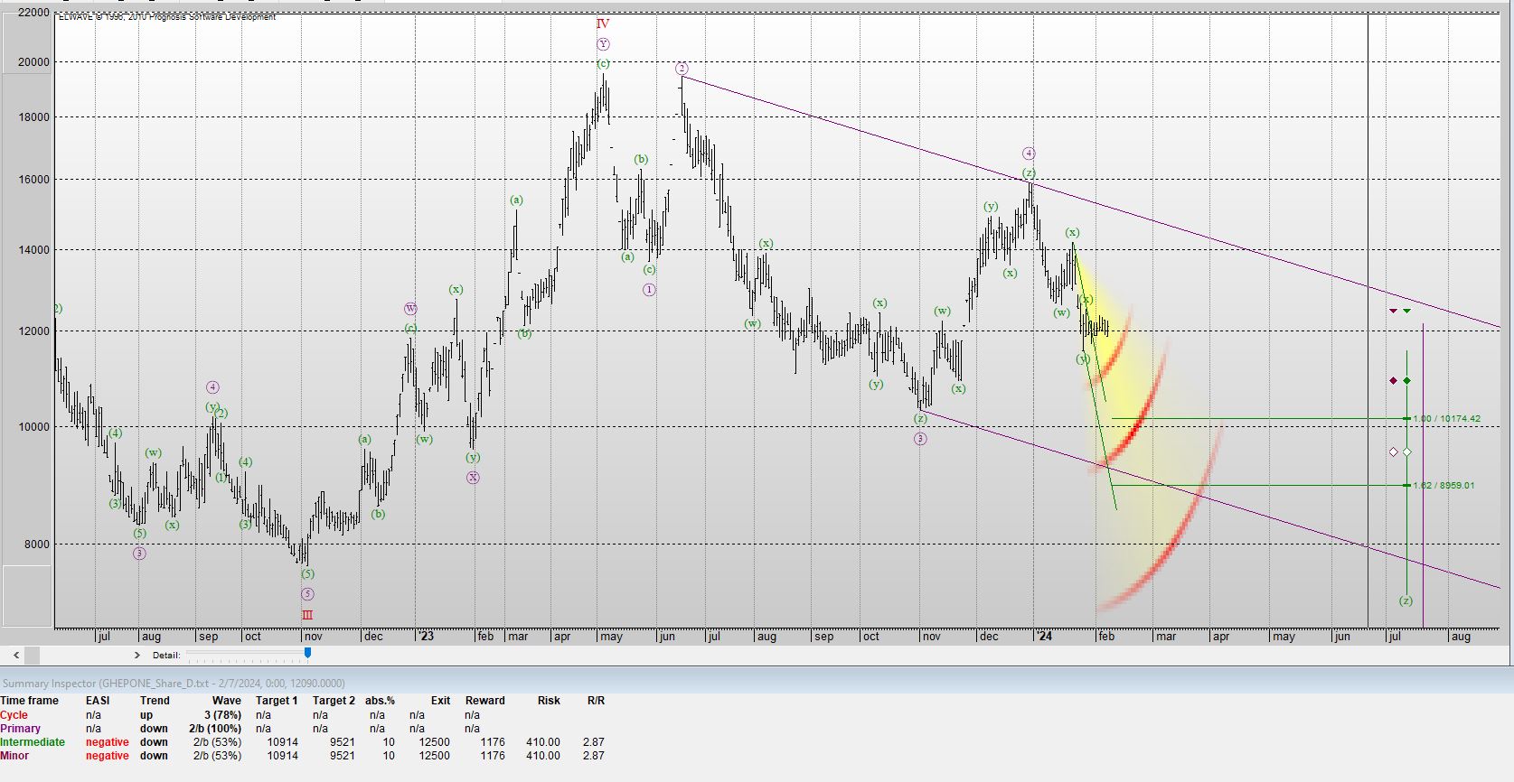The width and height of the screenshot is (1514, 782).
Task: Click the pink circled X wave label
Action: 473,478
